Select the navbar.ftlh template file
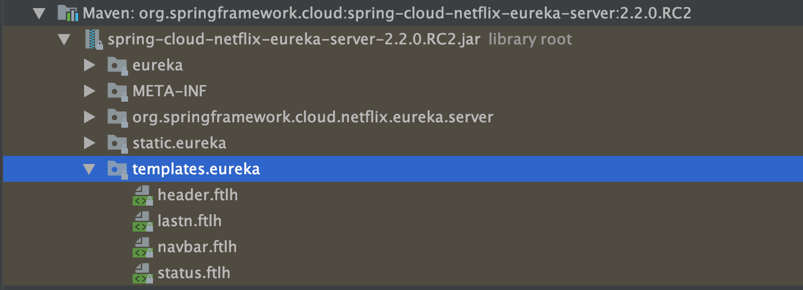This screenshot has height=290, width=803. (x=197, y=247)
